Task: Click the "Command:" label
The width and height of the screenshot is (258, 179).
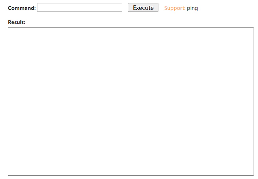Action: tap(22, 8)
